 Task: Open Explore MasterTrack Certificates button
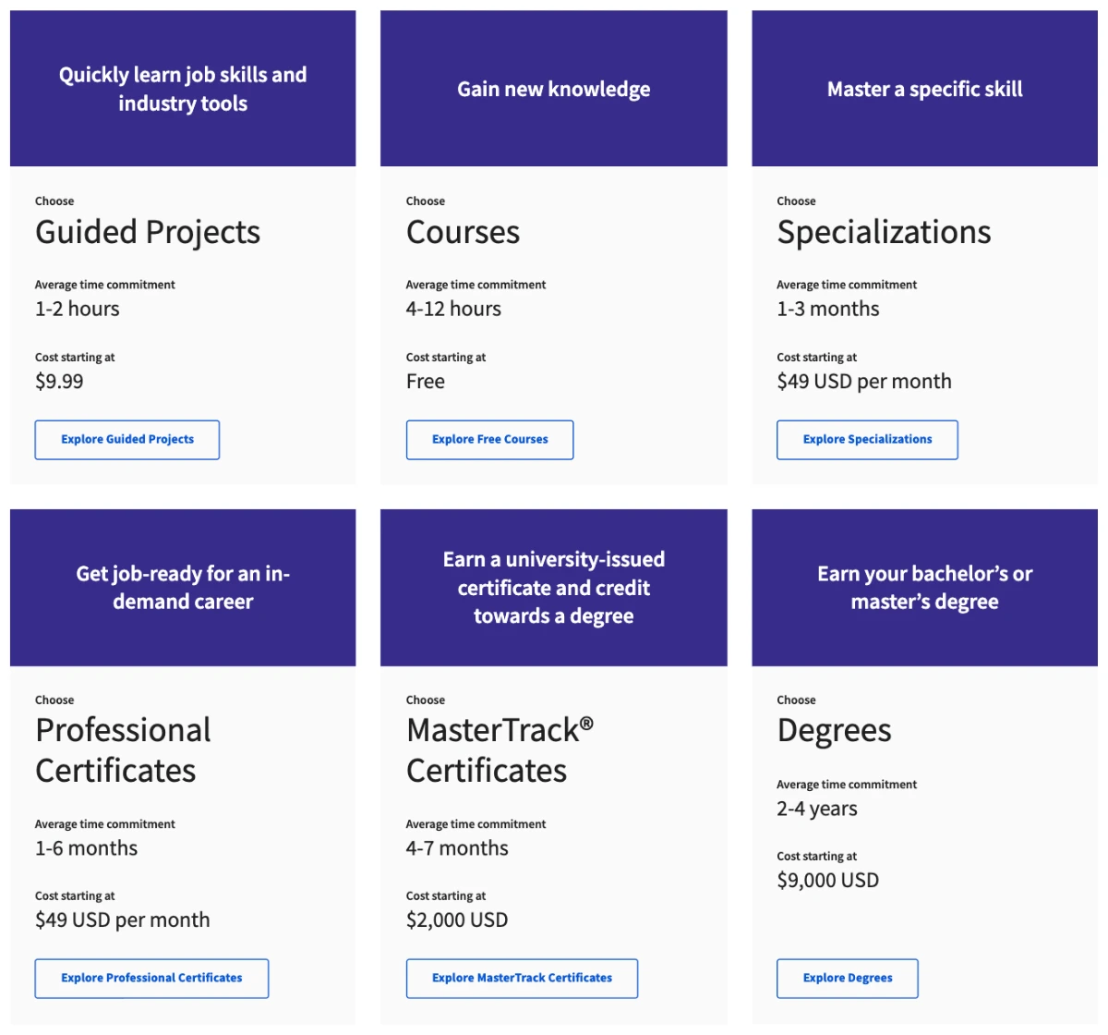click(522, 979)
